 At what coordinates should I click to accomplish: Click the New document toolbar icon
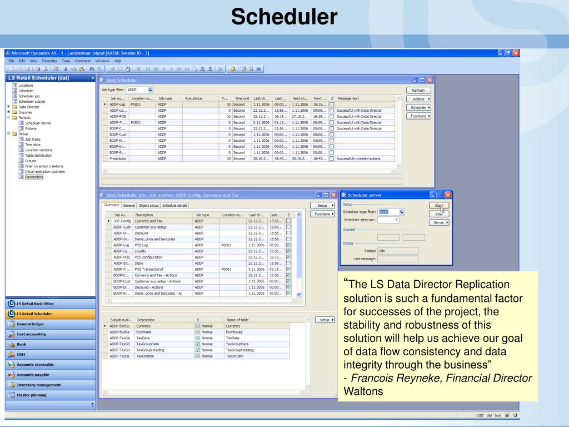tap(11, 68)
